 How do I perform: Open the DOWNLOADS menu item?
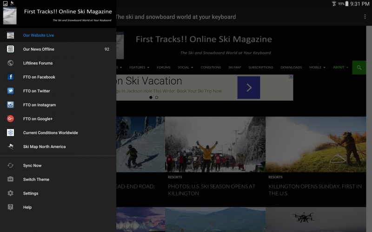click(x=291, y=67)
